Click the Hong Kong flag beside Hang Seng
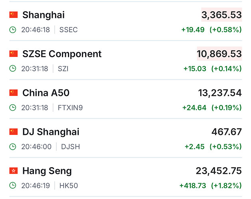This screenshot has width=251, height=199. (14, 171)
